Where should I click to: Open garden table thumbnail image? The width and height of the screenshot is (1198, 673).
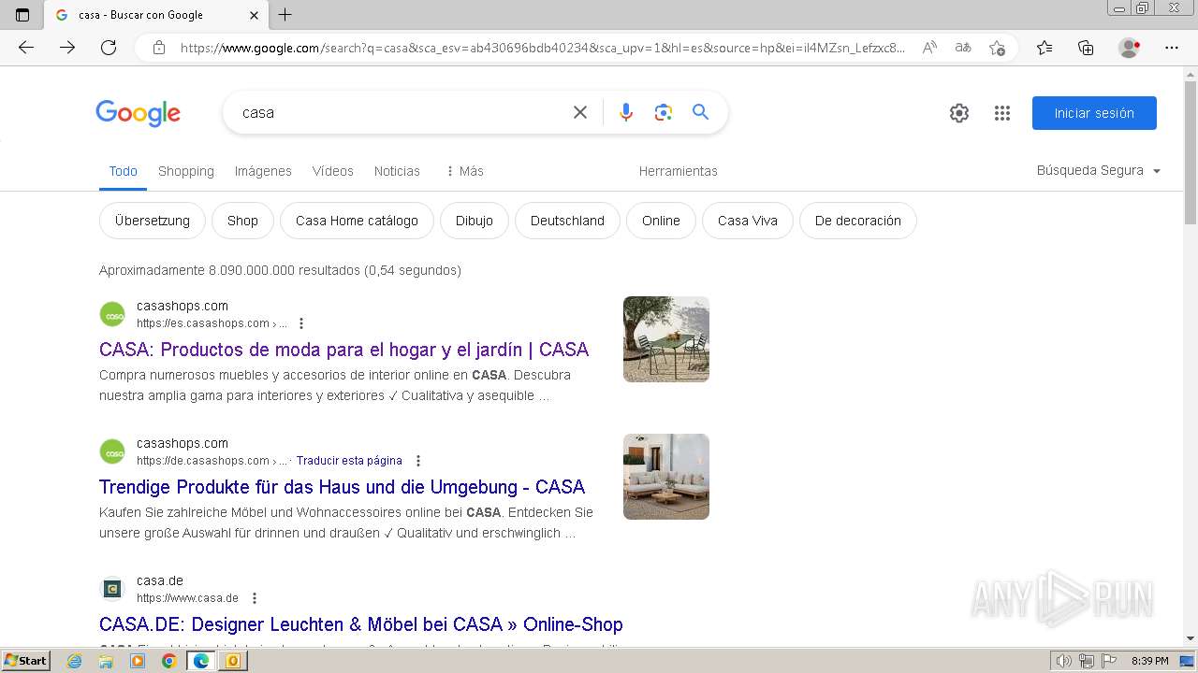click(666, 339)
